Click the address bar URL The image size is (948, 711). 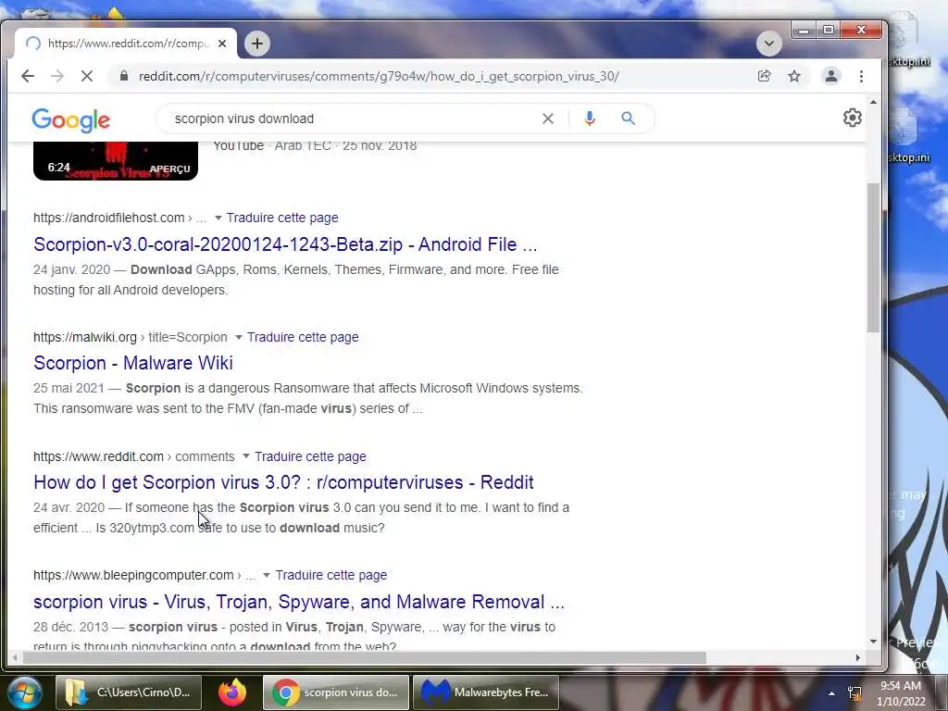[379, 76]
